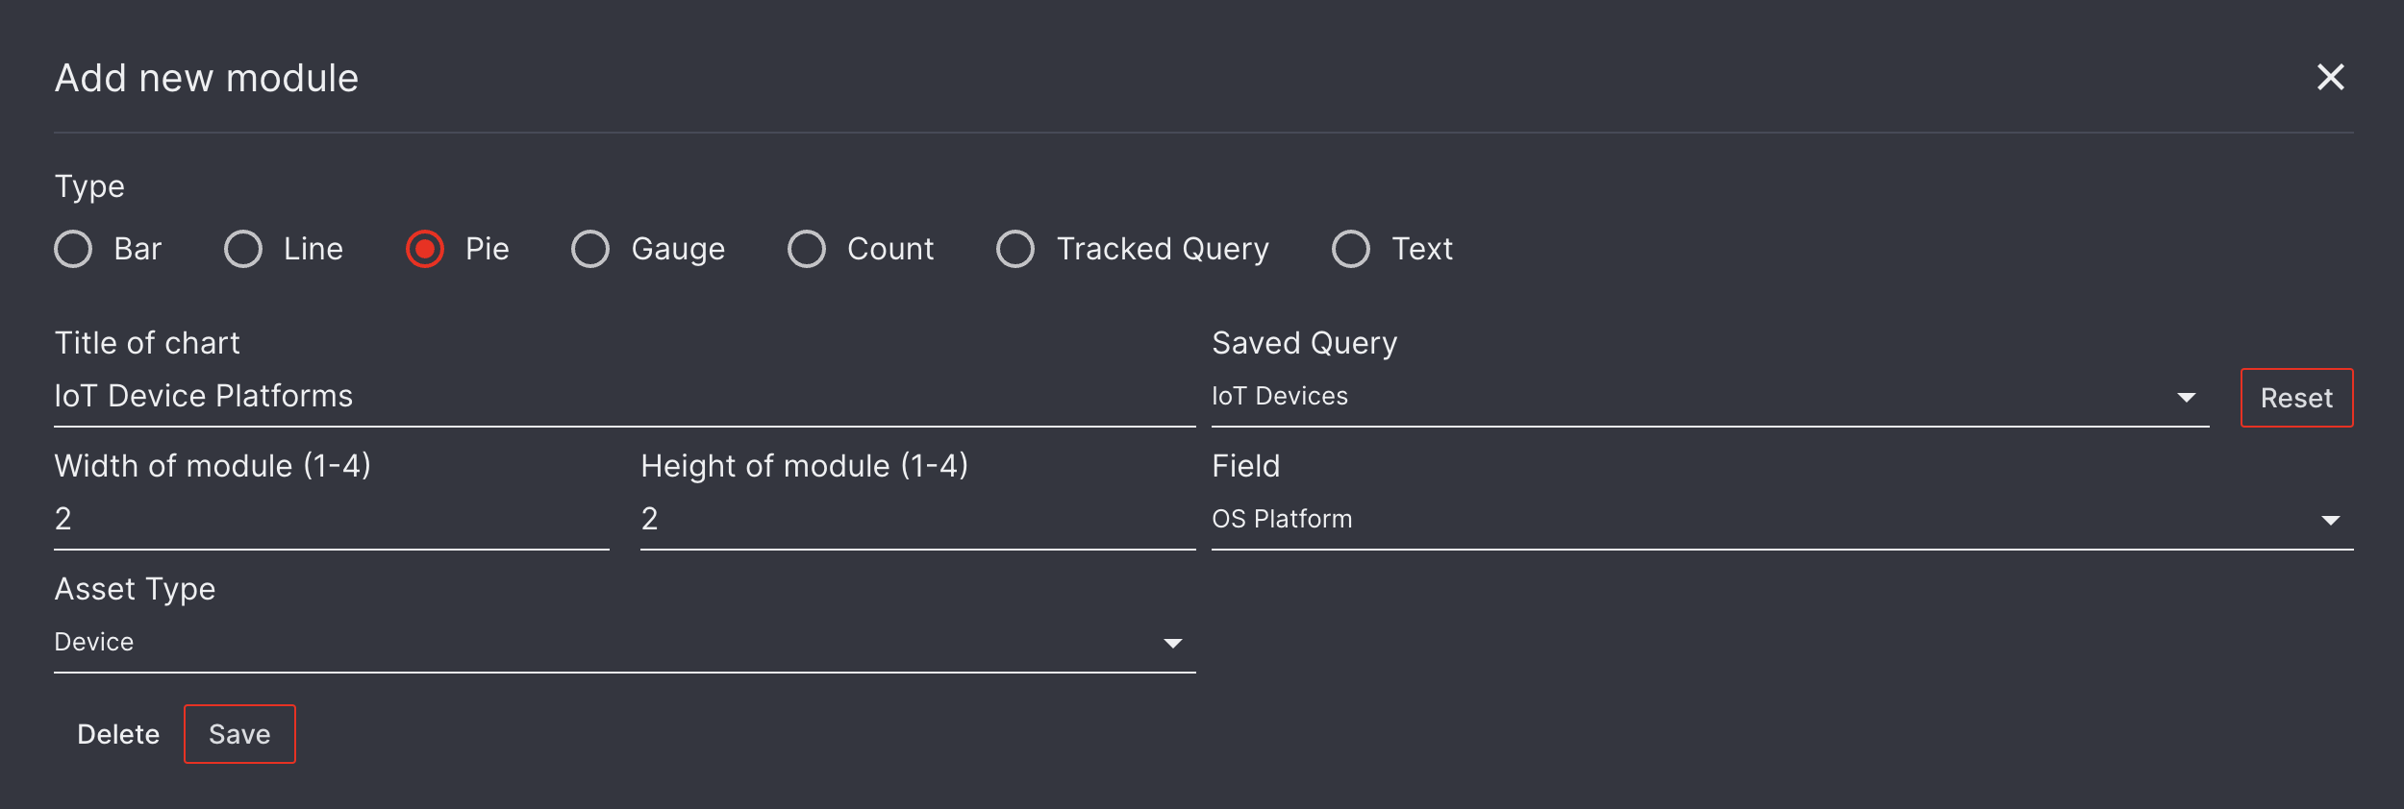The height and width of the screenshot is (809, 2404).
Task: Click the Reset button
Action: [x=2296, y=397]
